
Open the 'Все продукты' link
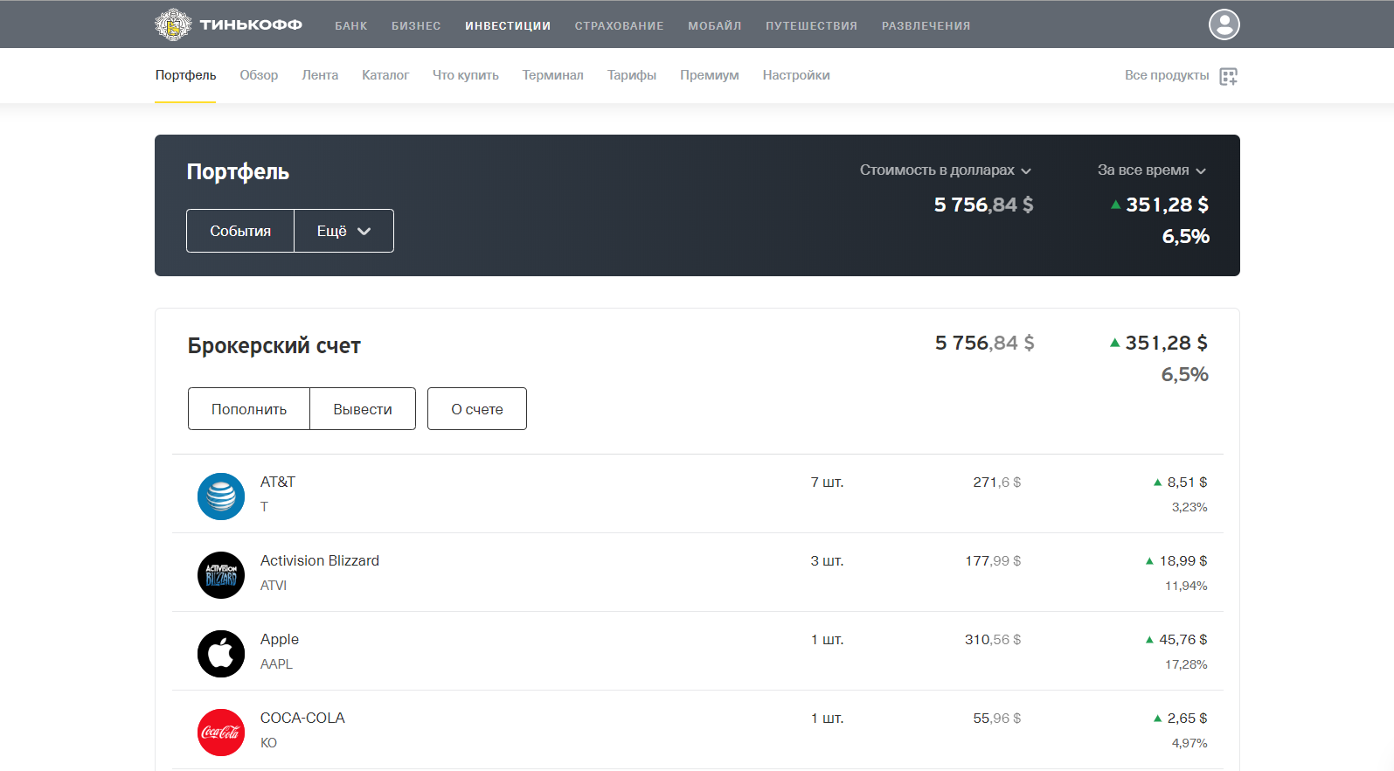(x=1167, y=75)
